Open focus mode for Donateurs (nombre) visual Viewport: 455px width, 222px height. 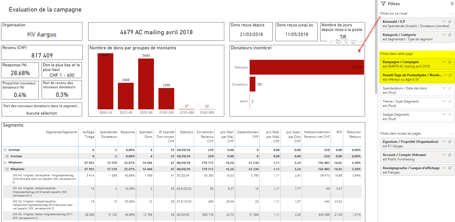[354, 42]
